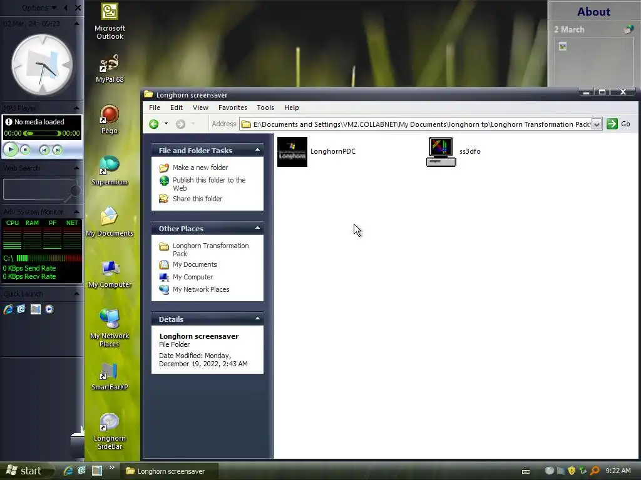Go to Longhorn Transformation Pack folder

(204, 250)
